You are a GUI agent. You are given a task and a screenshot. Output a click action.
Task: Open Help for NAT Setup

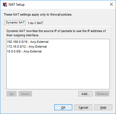pos(103,107)
